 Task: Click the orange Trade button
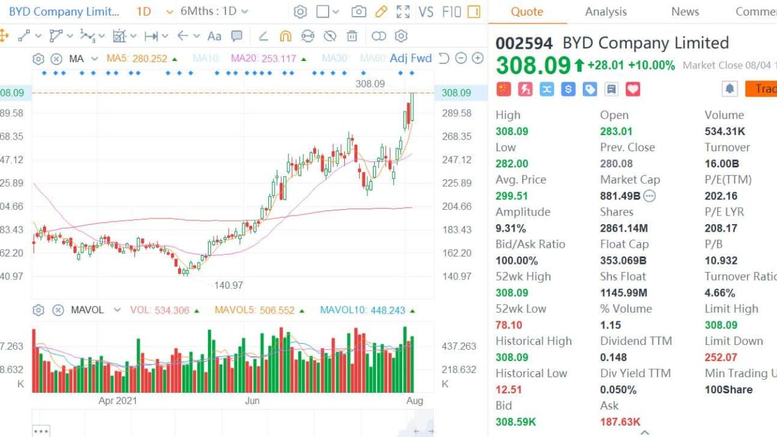(761, 89)
